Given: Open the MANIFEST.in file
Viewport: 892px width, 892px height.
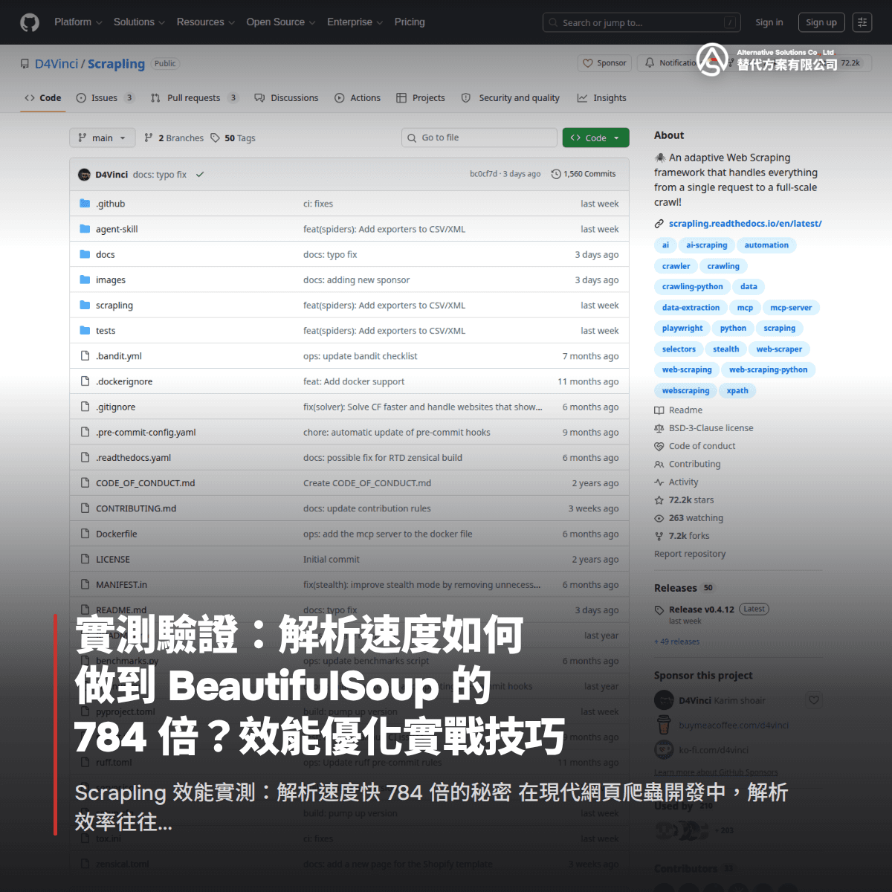Looking at the screenshot, I should [x=122, y=585].
